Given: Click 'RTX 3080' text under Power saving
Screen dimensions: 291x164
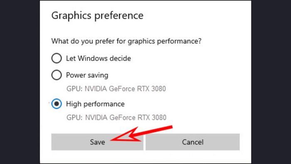Looking at the screenshot, I should pos(151,89).
